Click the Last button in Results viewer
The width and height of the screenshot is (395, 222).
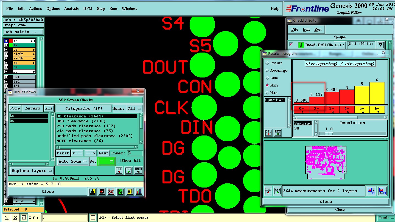click(x=103, y=153)
